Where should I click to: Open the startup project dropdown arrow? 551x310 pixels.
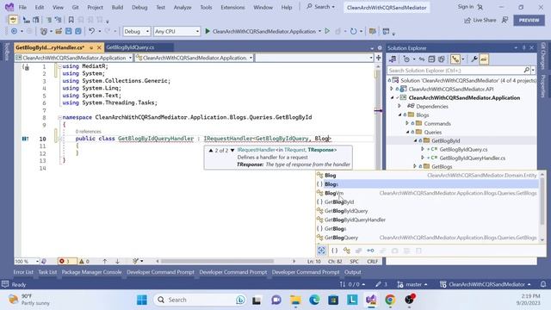tap(319, 31)
